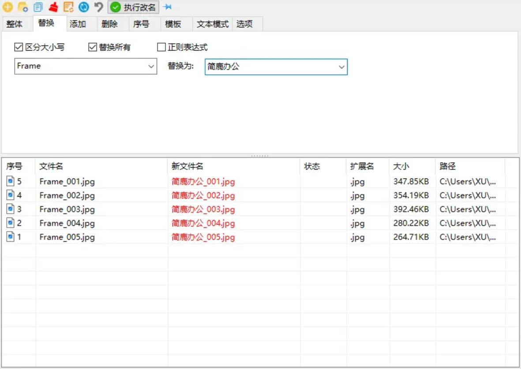
Task: Click the blue circular refresh icon
Action: coord(84,7)
